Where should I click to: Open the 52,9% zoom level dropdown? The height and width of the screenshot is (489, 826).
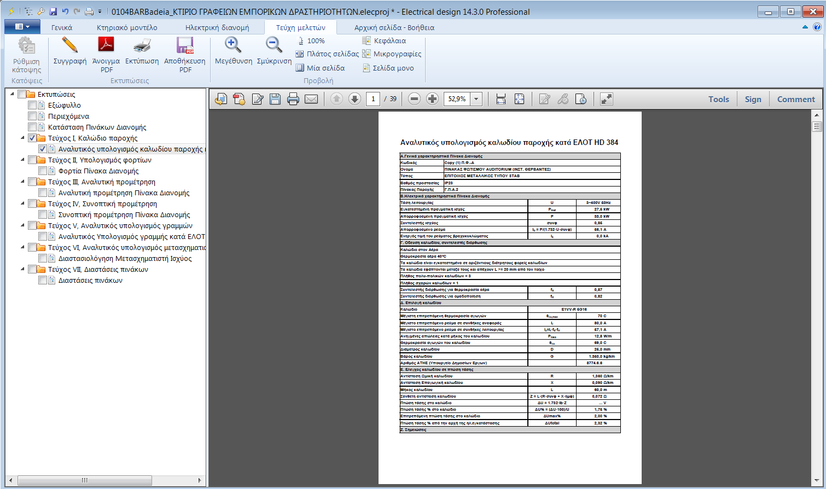(x=476, y=99)
